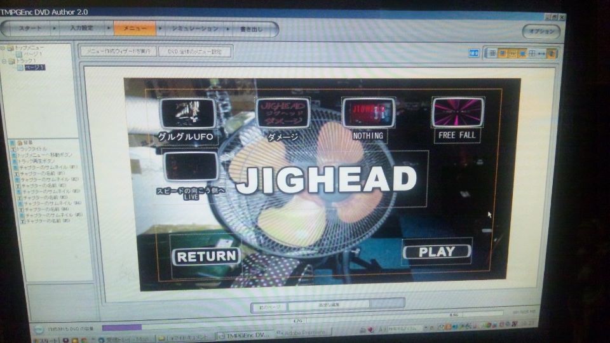
Task: Select the メニュー tab
Action: click(135, 29)
